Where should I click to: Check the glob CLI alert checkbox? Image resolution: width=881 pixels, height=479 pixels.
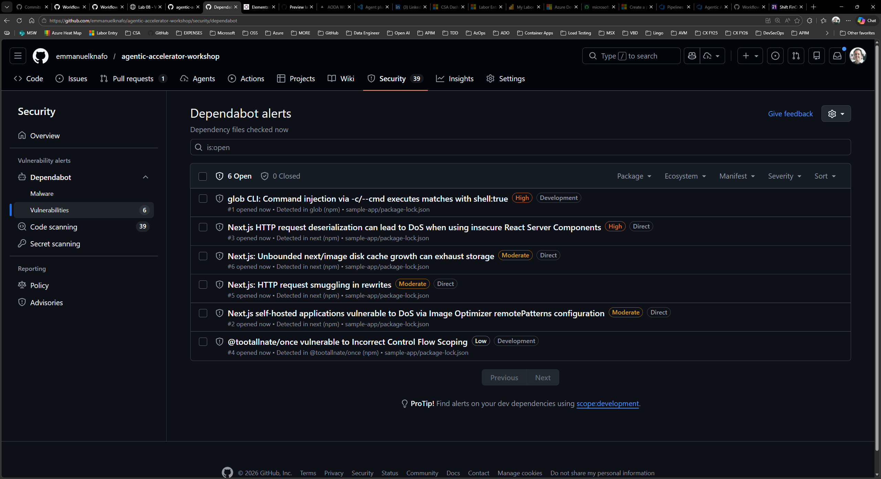tap(203, 199)
